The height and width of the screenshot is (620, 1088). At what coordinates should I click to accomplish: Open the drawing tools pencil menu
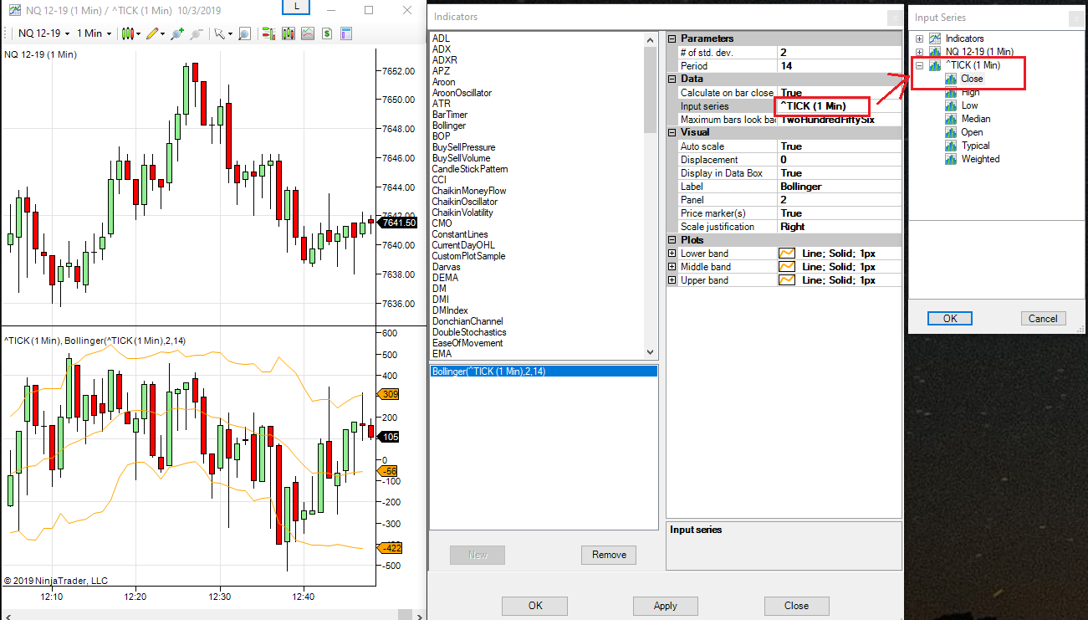click(x=154, y=33)
